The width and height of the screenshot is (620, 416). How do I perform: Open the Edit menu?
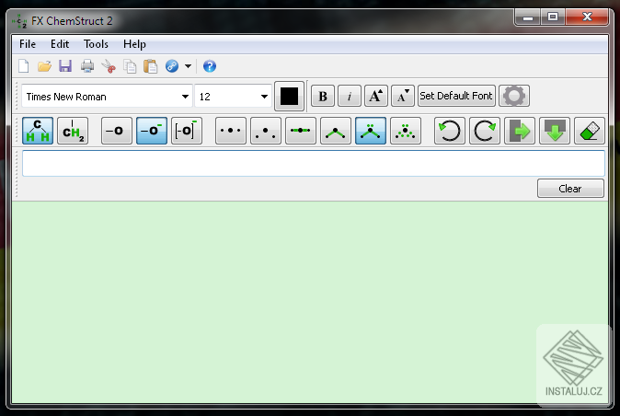tap(60, 44)
